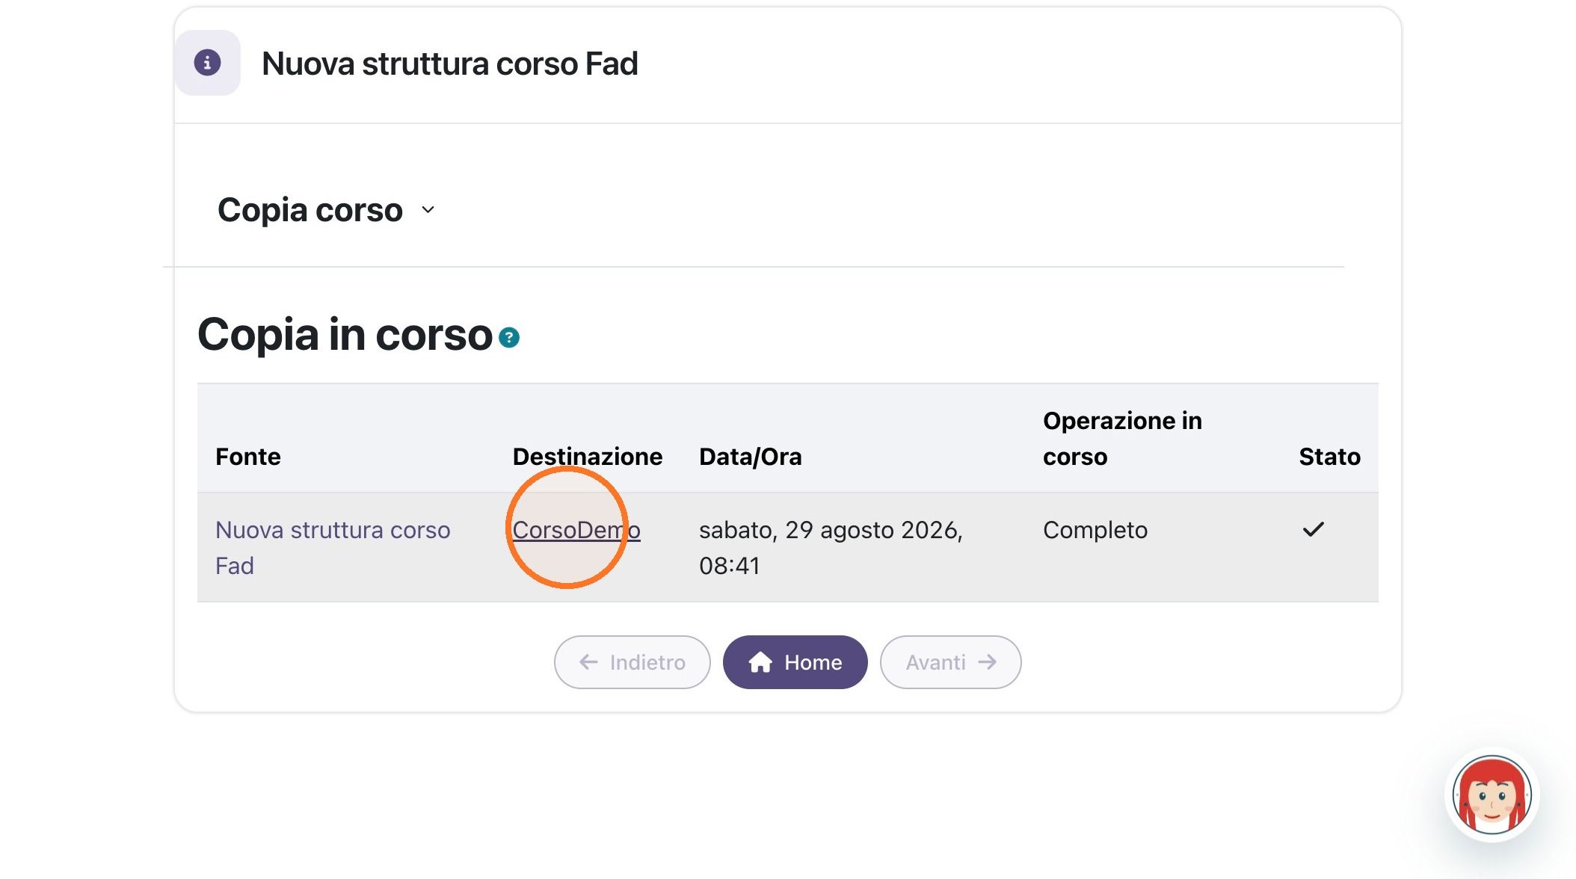Click the Destinazione column header
The height and width of the screenshot is (879, 1576).
[x=588, y=457]
